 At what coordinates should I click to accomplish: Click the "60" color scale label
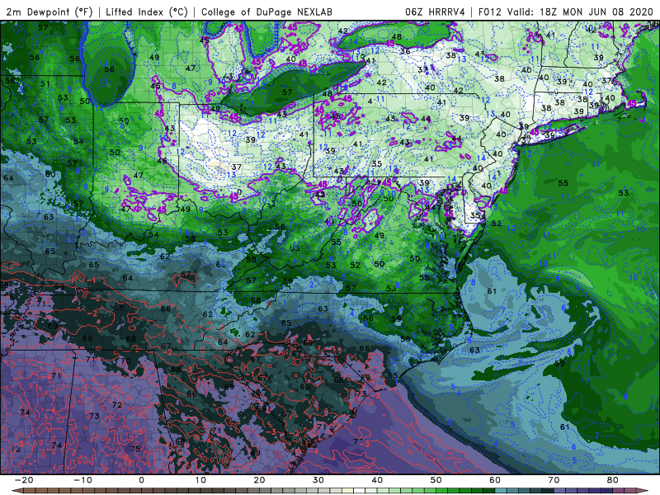click(x=495, y=480)
